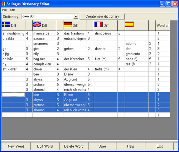The height and width of the screenshot is (152, 179).
Task: Select the Swedish cell 'ge'
Action: (x=13, y=49)
